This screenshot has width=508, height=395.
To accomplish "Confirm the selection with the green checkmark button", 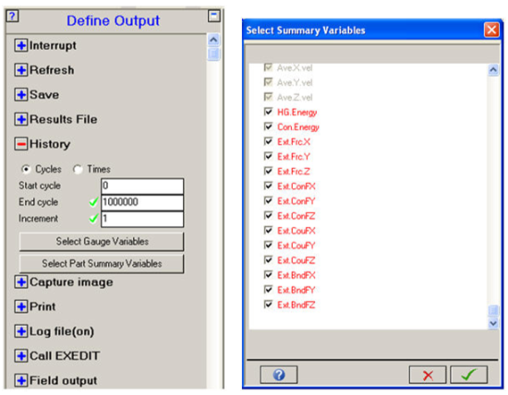I will coord(468,375).
